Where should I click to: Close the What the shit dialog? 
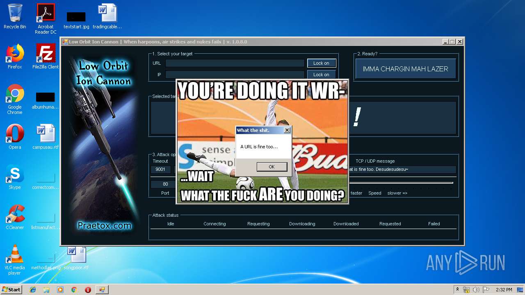tap(287, 130)
